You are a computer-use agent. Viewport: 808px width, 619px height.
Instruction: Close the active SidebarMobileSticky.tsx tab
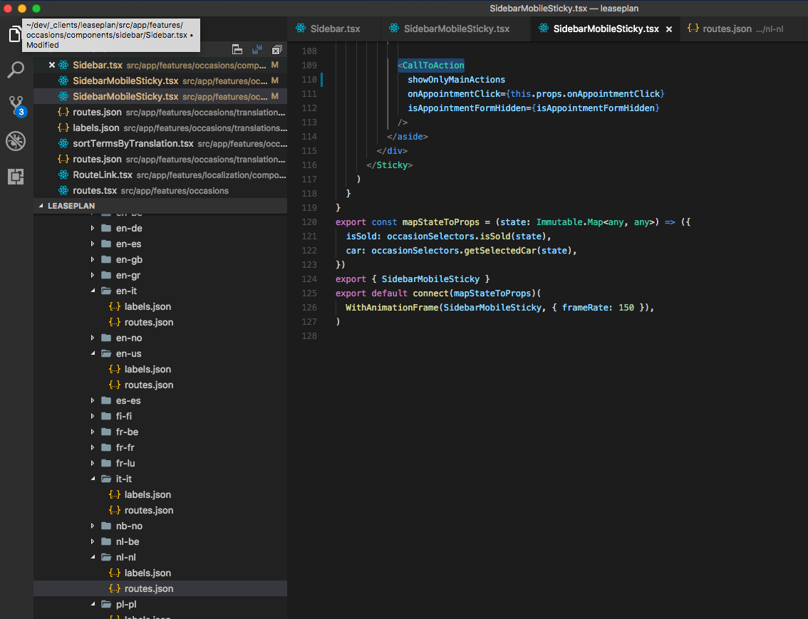tap(668, 28)
